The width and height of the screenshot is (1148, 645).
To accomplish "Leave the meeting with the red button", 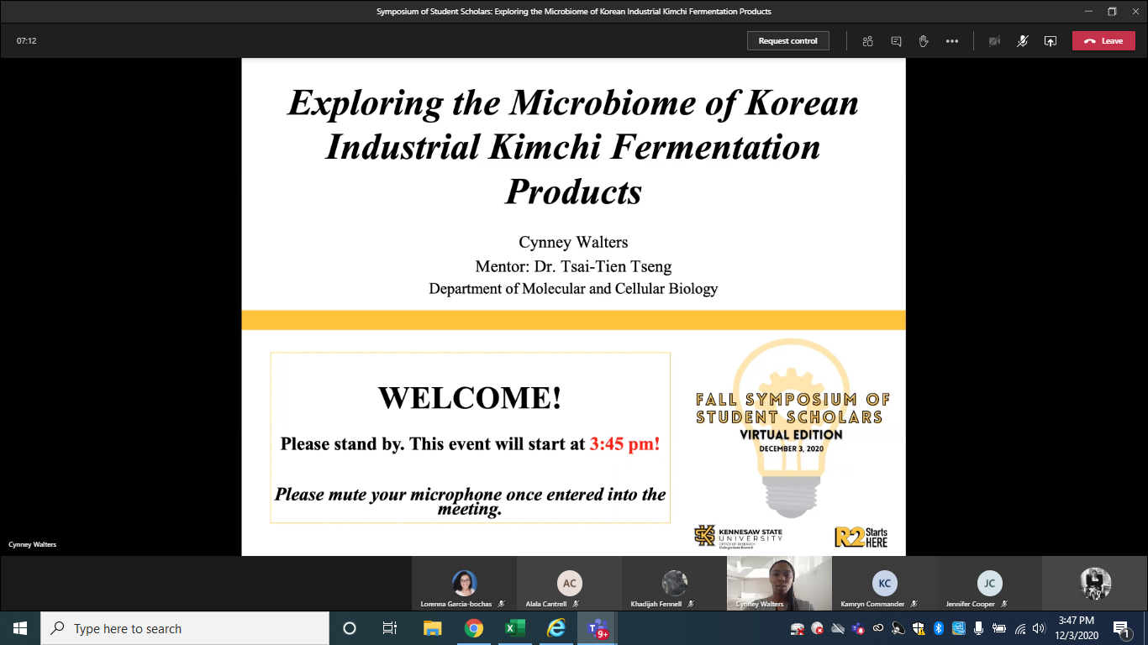I will click(x=1103, y=41).
